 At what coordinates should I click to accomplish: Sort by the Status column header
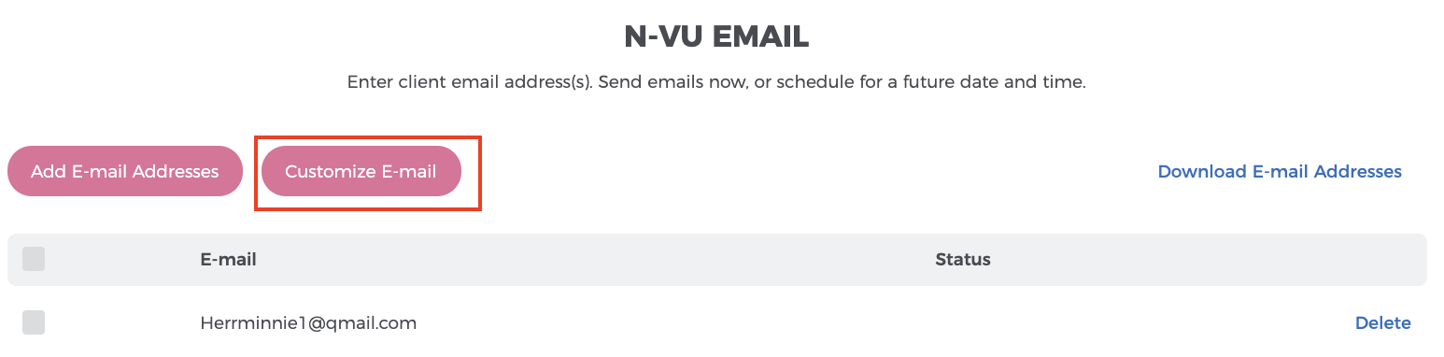click(x=963, y=259)
